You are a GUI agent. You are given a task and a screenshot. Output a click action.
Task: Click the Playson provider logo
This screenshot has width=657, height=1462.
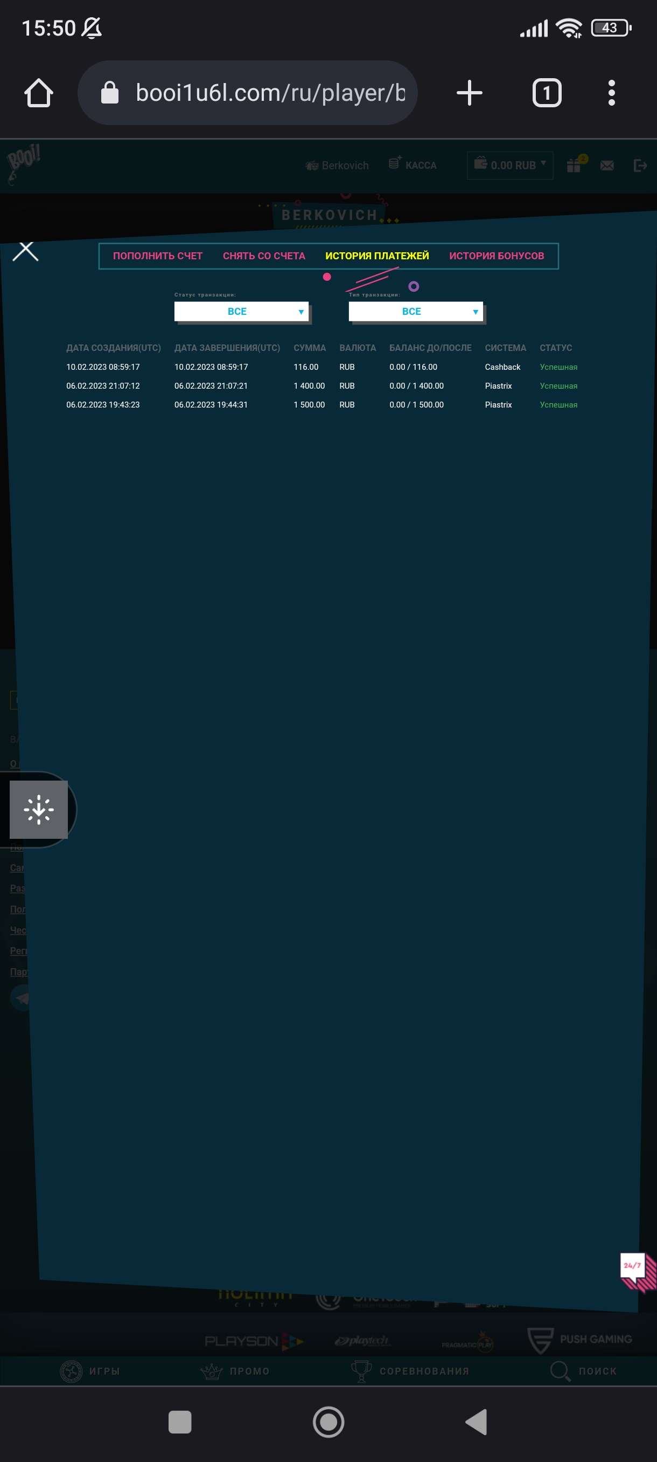point(254,1341)
